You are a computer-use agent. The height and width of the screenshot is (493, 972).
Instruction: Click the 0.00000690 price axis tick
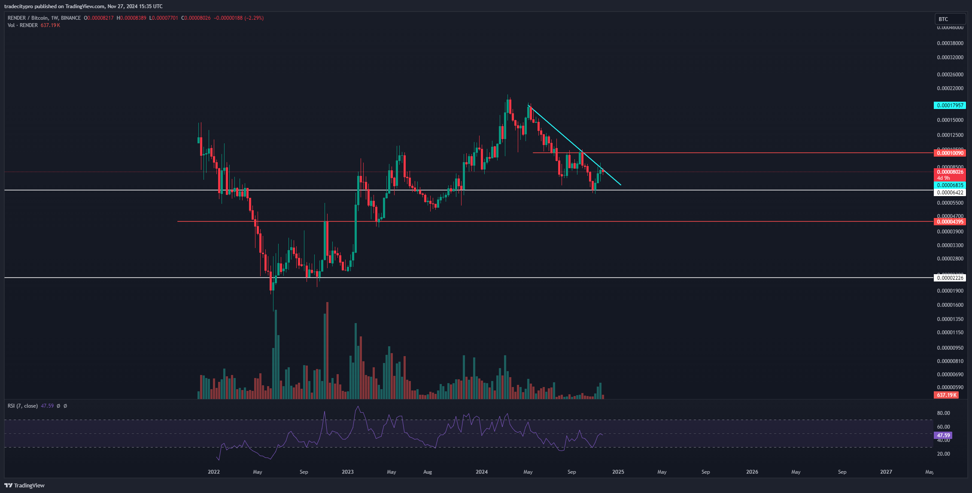pyautogui.click(x=950, y=375)
